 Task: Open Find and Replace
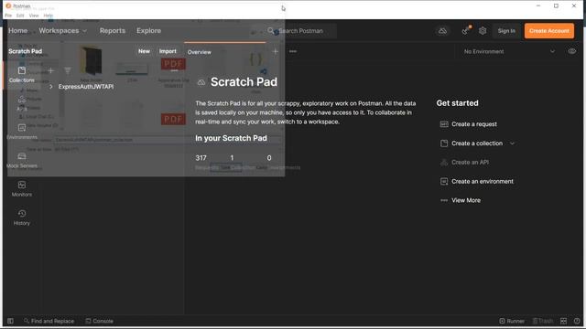pyautogui.click(x=49, y=321)
